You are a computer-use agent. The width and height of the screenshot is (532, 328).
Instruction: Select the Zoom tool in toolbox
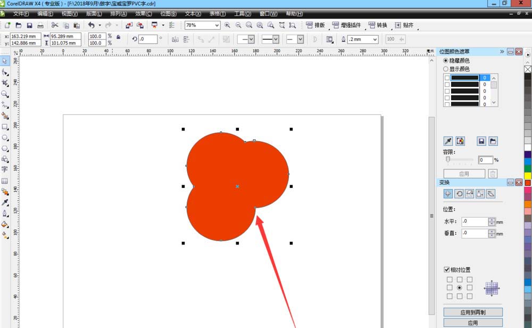5,94
